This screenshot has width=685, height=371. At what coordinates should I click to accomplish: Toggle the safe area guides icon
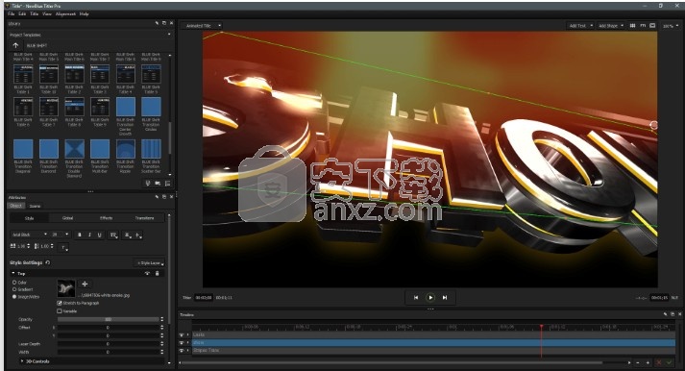pyautogui.click(x=643, y=26)
